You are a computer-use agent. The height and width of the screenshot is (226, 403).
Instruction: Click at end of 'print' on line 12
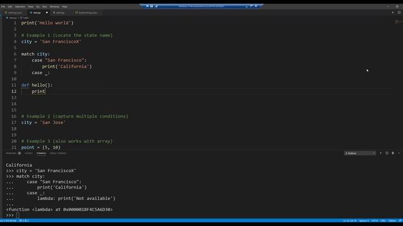tap(45, 92)
